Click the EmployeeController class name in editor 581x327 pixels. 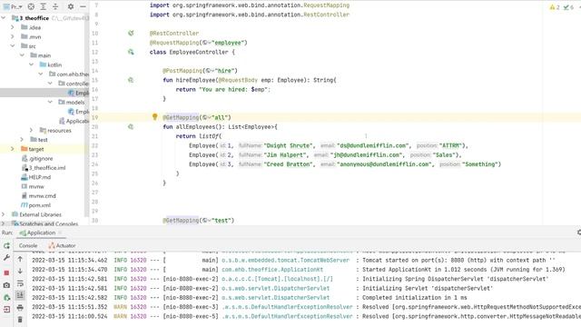pos(199,52)
